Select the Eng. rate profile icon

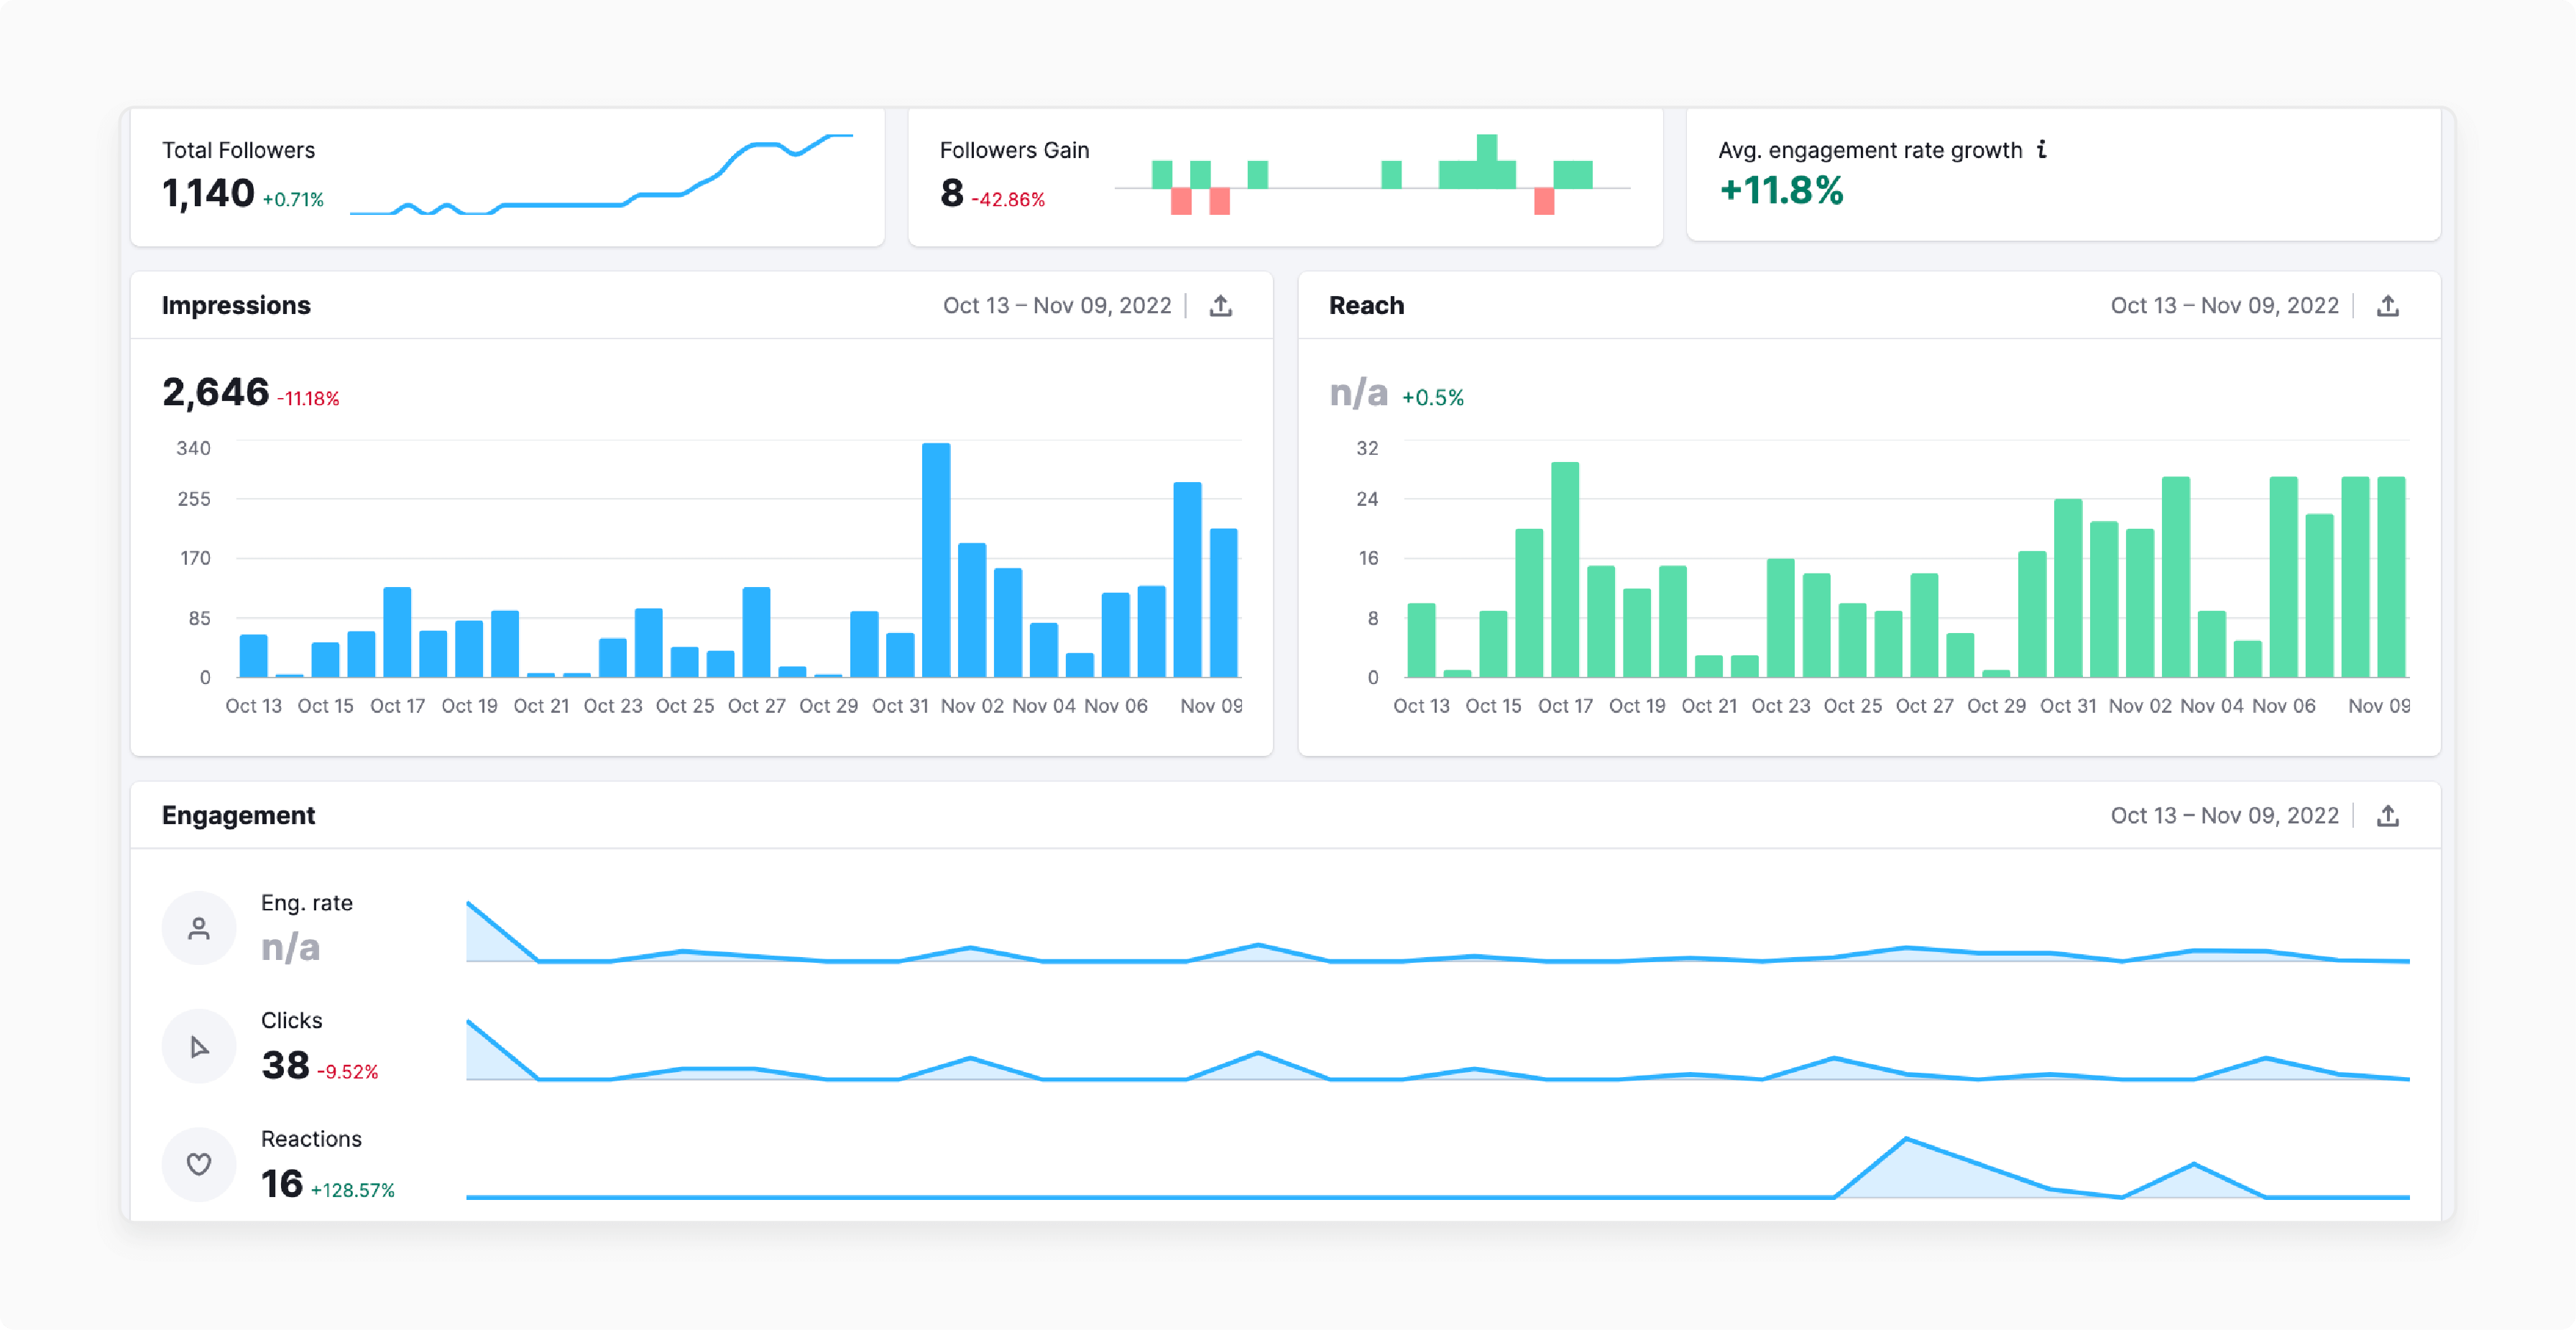(x=199, y=928)
